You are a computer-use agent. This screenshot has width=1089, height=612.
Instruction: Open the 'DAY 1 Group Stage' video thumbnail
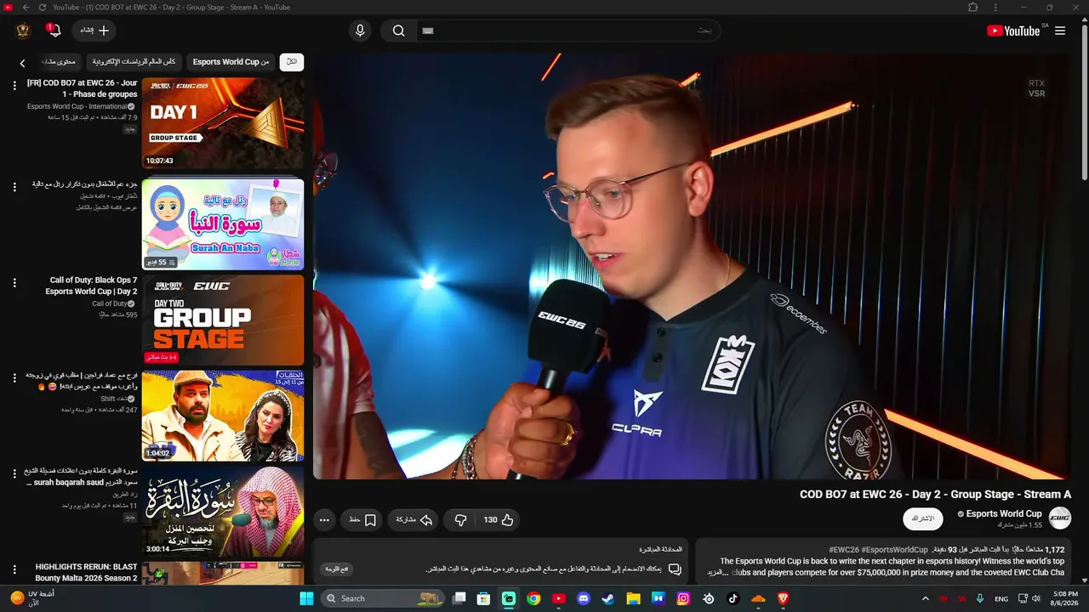pyautogui.click(x=223, y=123)
